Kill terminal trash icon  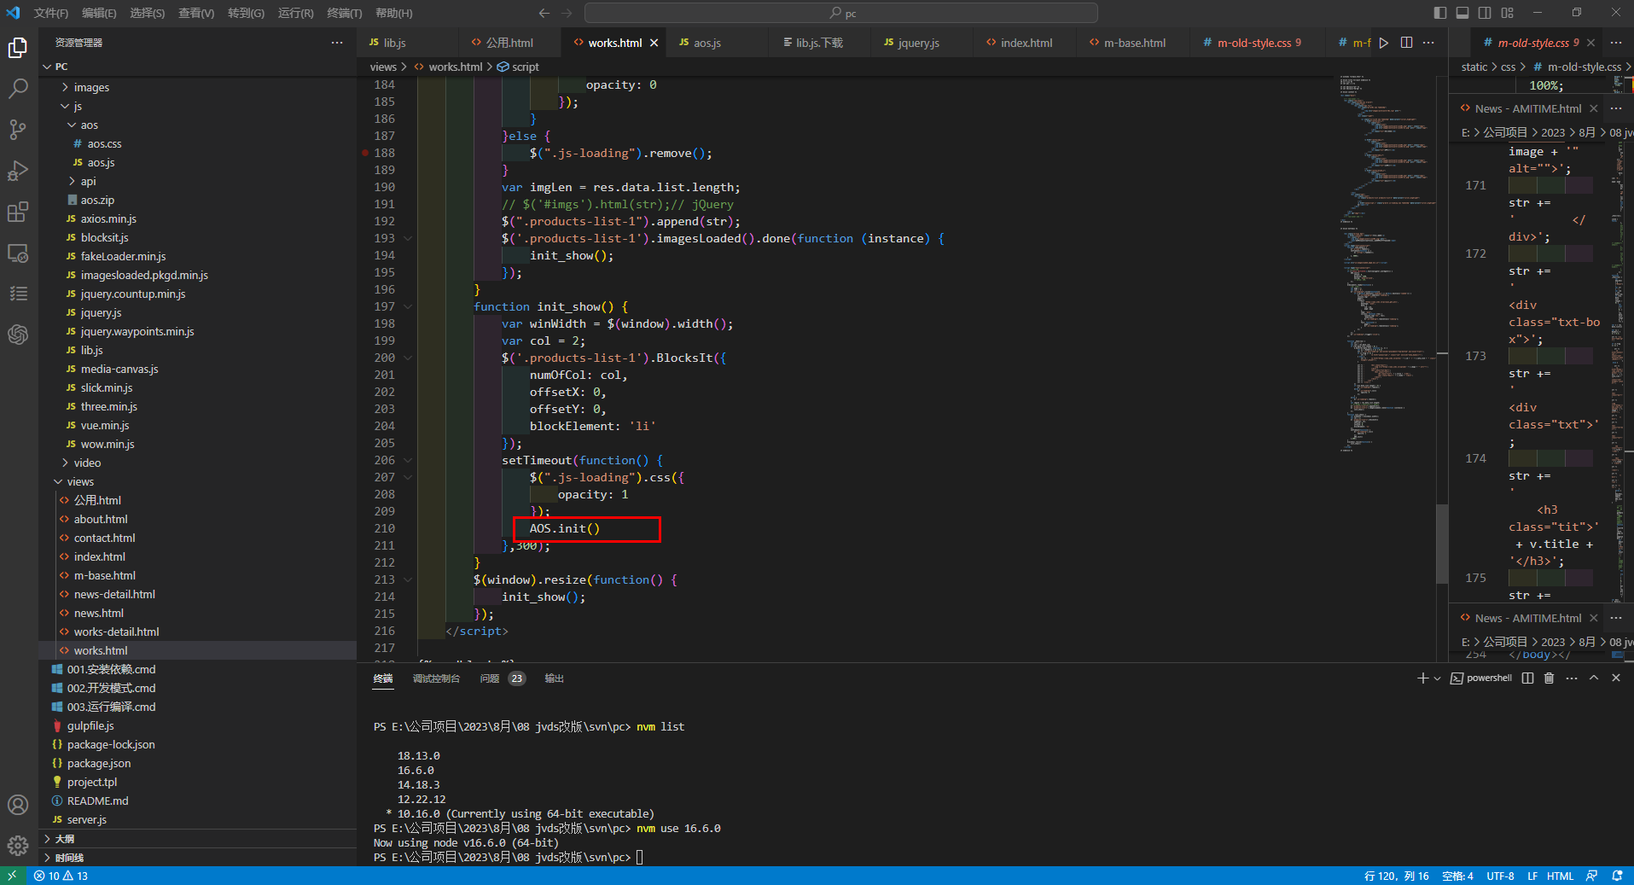coord(1550,678)
